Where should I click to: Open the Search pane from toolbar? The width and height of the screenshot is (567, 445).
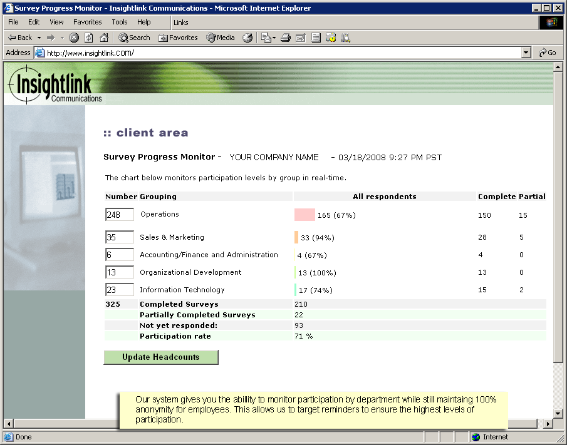coord(134,38)
